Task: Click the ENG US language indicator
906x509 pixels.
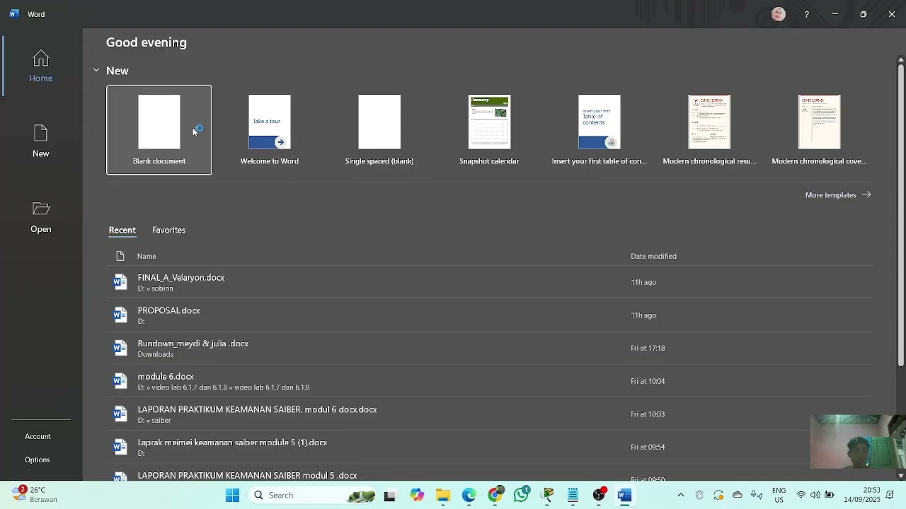Action: 779,495
